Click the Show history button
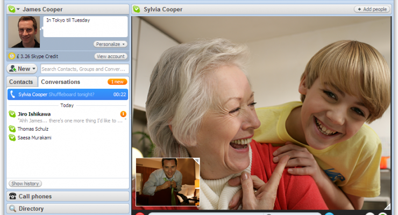This screenshot has width=398, height=215. coord(25,184)
